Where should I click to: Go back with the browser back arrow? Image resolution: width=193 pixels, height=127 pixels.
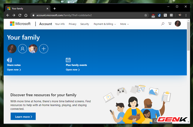pyautogui.click(x=8, y=15)
